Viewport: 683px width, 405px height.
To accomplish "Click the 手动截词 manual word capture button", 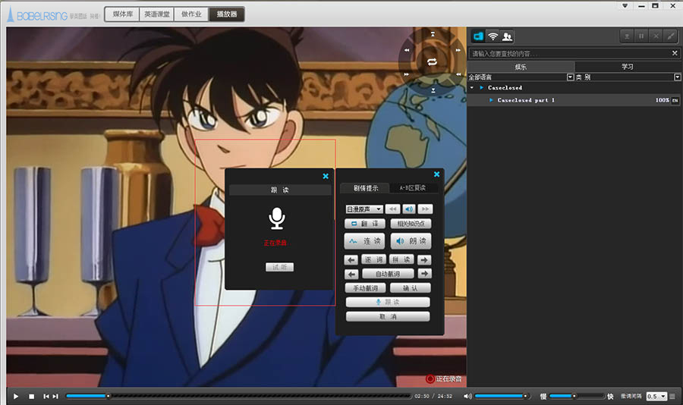I will tap(365, 288).
